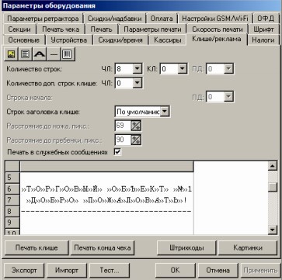Click the comb distance calculator icon
The width and height of the screenshot is (282, 280).
[136, 140]
